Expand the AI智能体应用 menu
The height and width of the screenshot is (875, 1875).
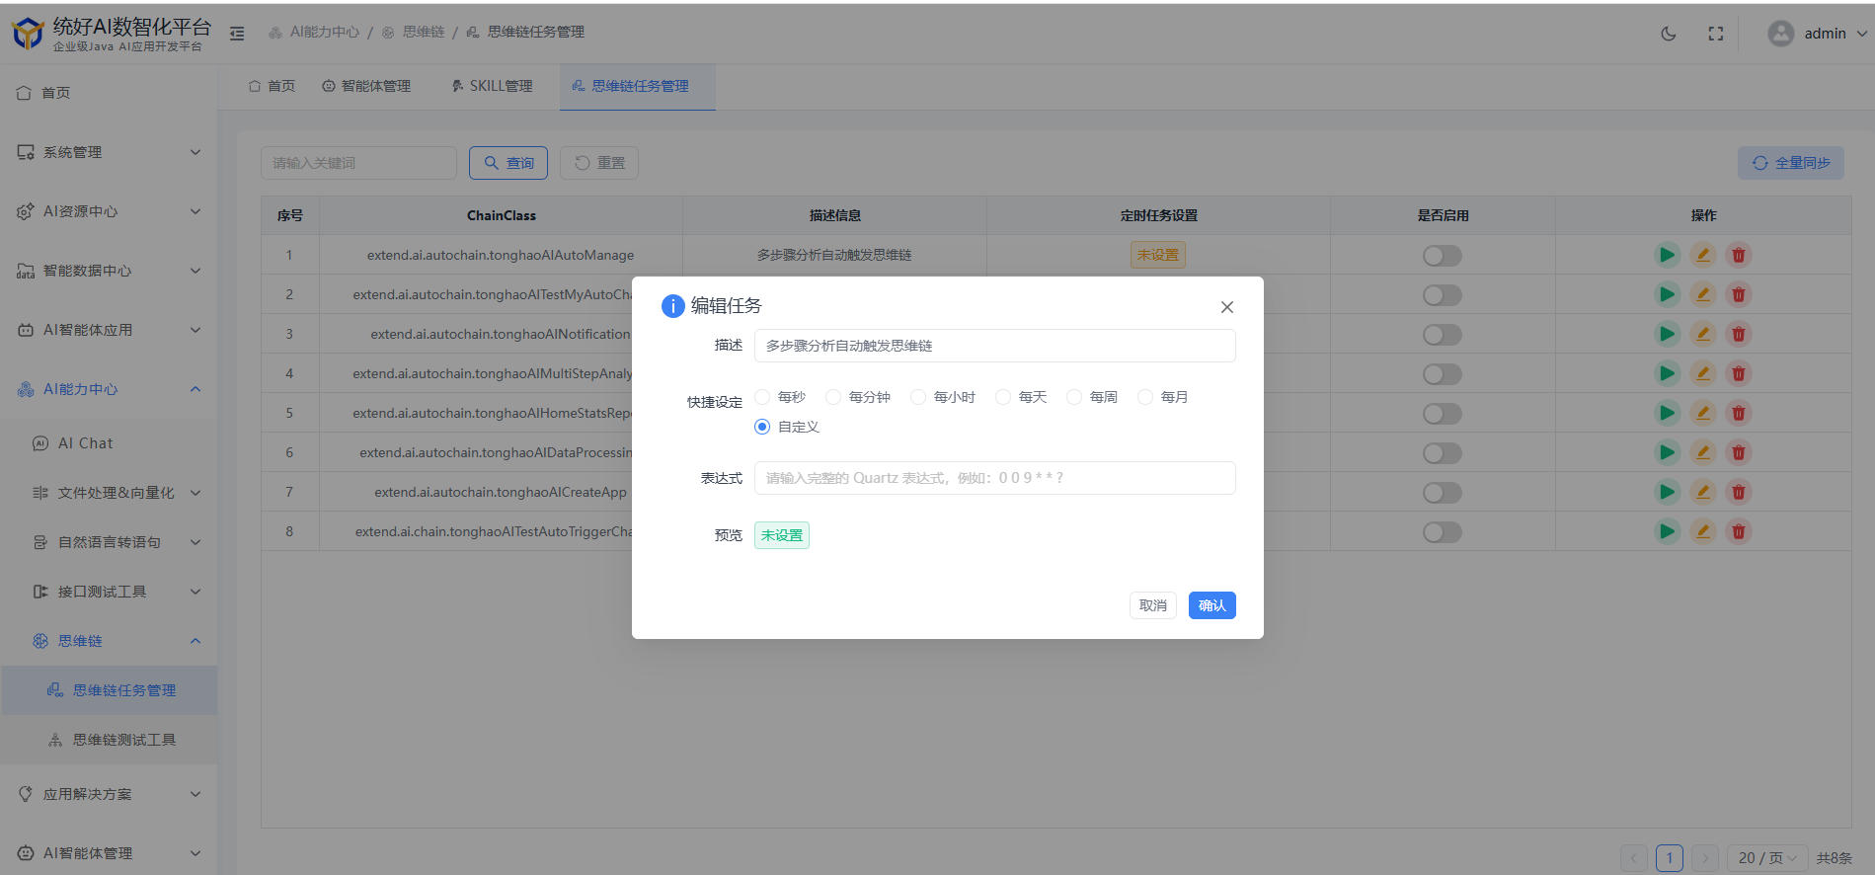tap(109, 330)
